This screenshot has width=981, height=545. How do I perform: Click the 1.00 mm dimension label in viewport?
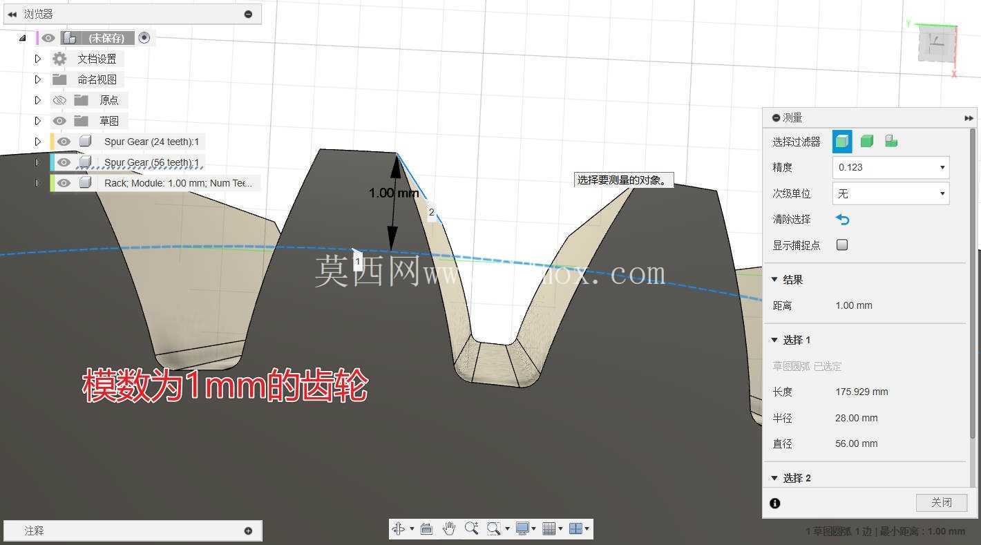click(394, 193)
